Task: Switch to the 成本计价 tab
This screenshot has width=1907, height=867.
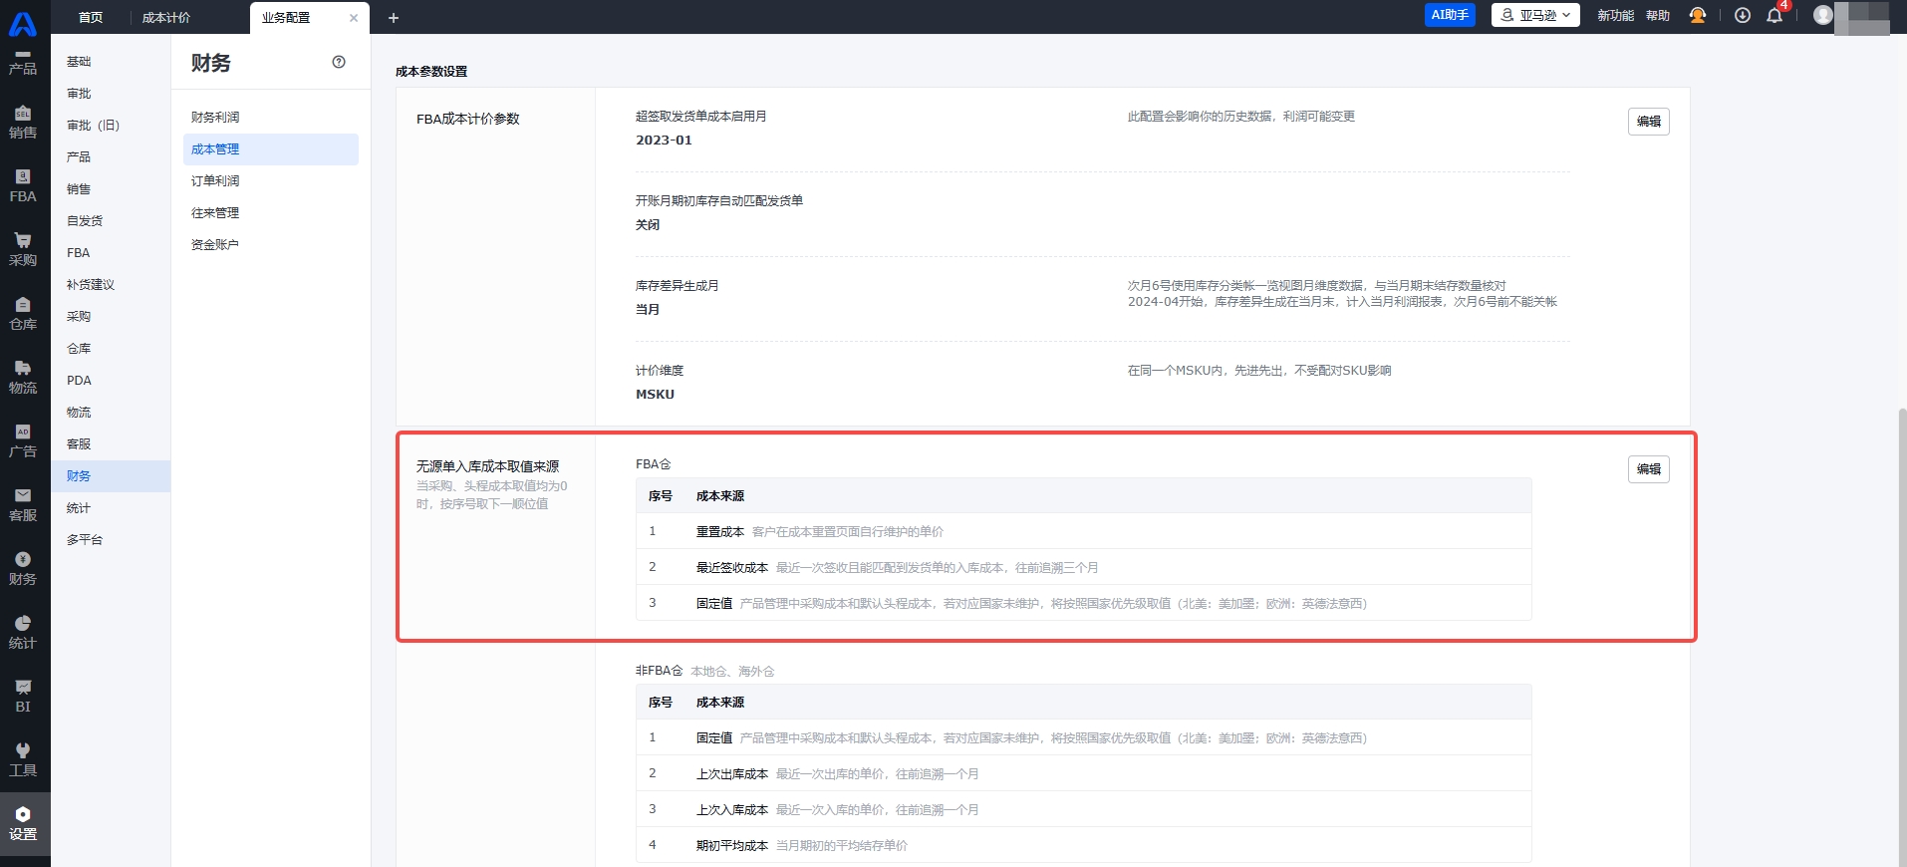Action: 166,17
